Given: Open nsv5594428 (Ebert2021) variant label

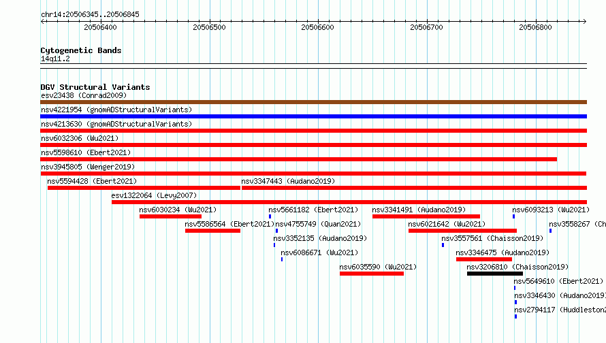Looking at the screenshot, I should coord(92,181).
